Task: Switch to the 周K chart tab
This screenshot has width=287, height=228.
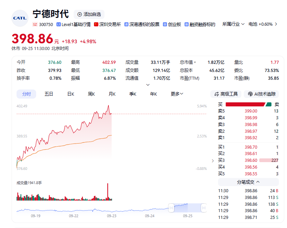Action: [x=91, y=94]
